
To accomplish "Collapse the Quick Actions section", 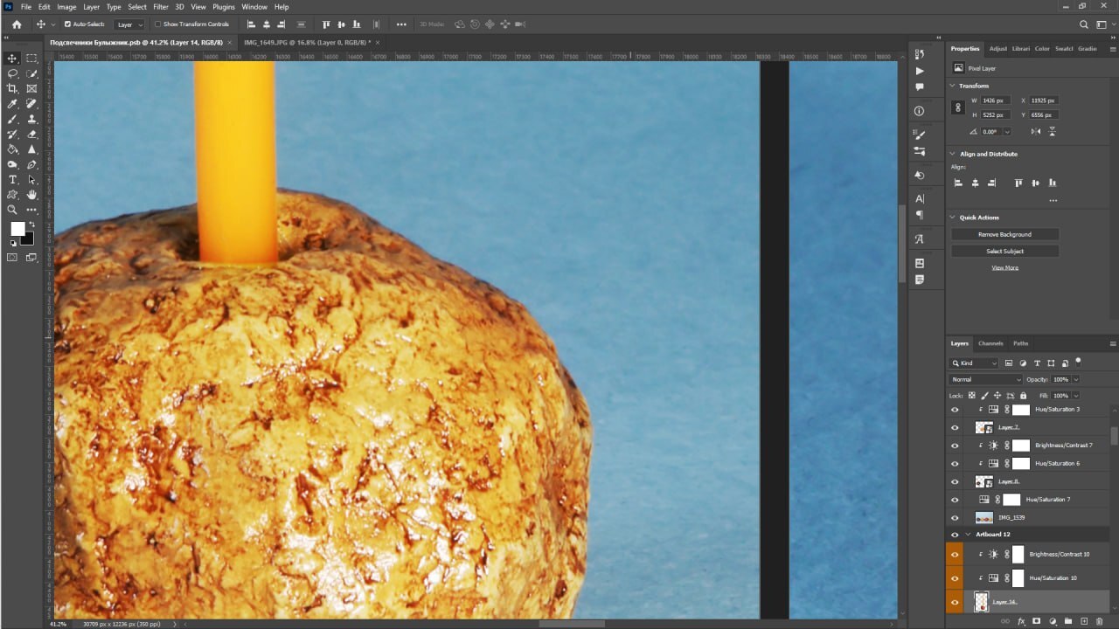I will (953, 218).
